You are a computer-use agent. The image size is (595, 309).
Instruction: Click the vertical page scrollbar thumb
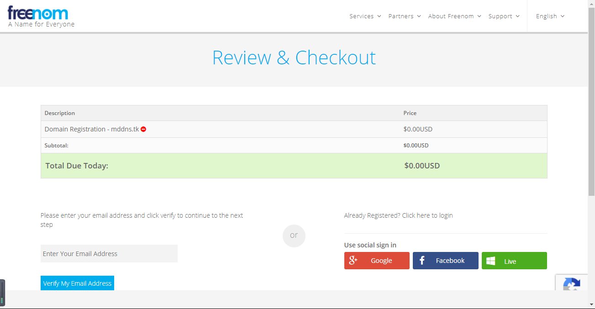pos(591,114)
